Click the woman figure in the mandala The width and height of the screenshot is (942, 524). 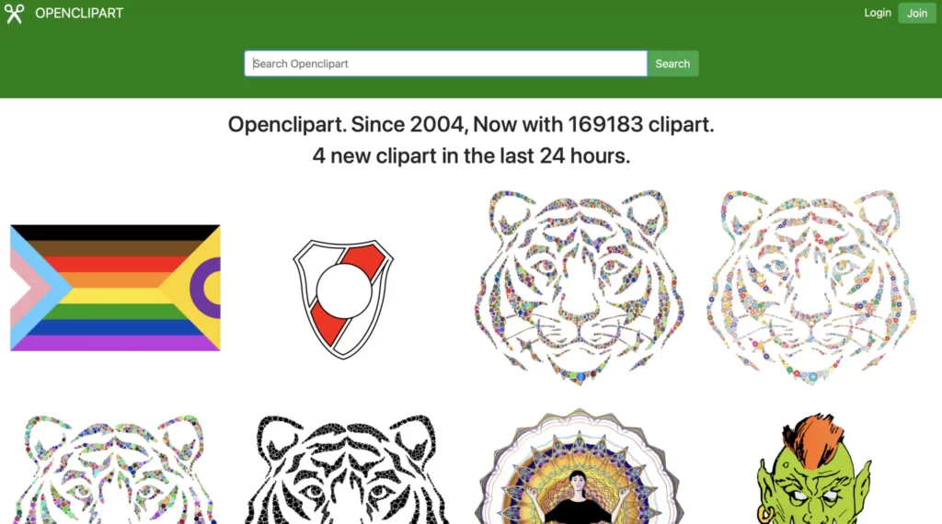tap(578, 497)
